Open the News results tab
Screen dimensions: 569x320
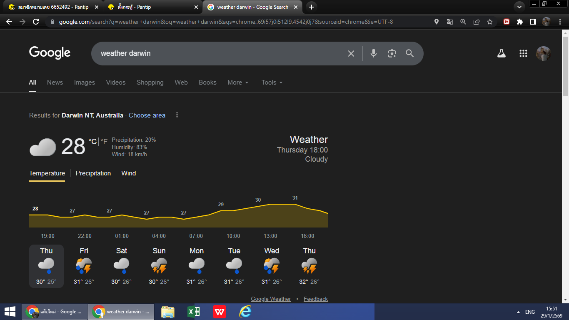pyautogui.click(x=55, y=82)
